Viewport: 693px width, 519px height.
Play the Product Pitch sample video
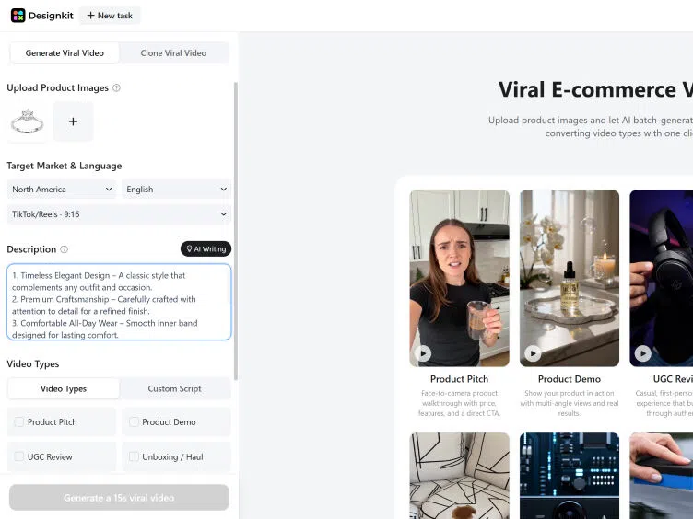click(423, 353)
